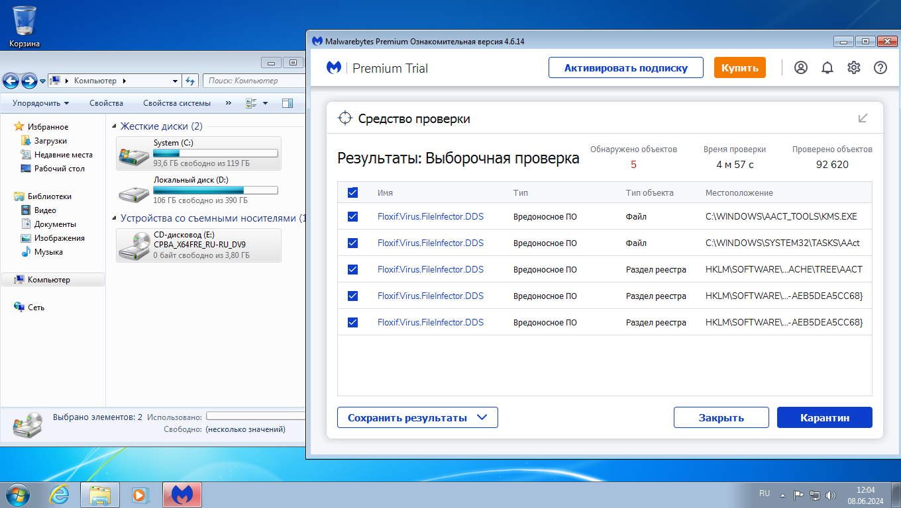The width and height of the screenshot is (901, 508).
Task: Open Malwarebytes settings gear icon
Action: pos(854,67)
